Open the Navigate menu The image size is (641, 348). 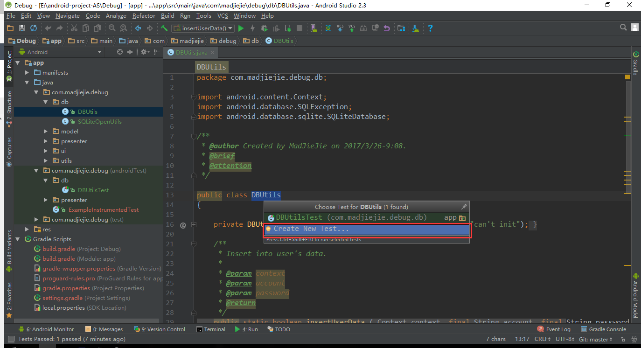pyautogui.click(x=68, y=15)
